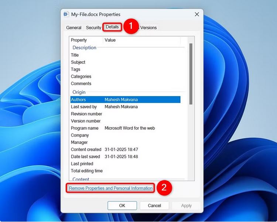
Task: Click the Apply button
Action: 186,205
